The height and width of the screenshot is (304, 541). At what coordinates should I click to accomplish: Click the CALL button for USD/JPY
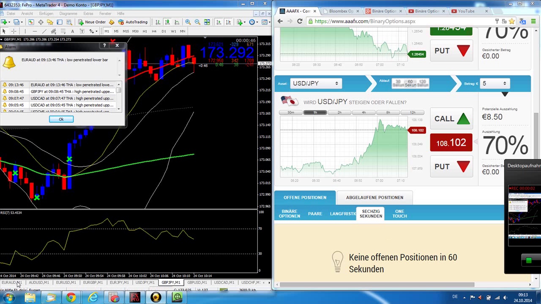(451, 119)
